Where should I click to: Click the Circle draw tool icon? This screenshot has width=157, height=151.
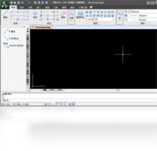tap(11, 16)
